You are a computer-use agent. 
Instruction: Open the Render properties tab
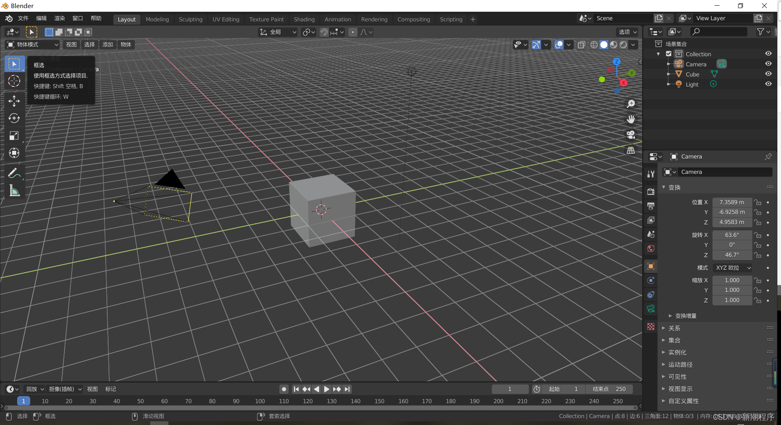coord(651,191)
